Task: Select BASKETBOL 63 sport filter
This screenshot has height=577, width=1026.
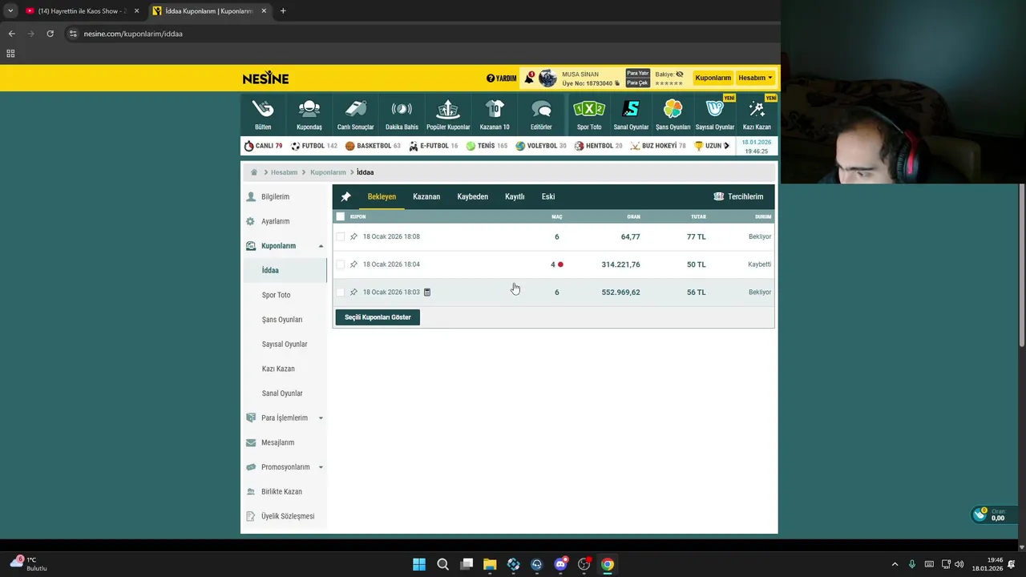Action: point(373,146)
